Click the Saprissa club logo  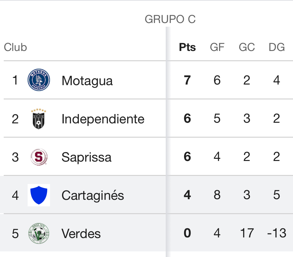coord(39,157)
